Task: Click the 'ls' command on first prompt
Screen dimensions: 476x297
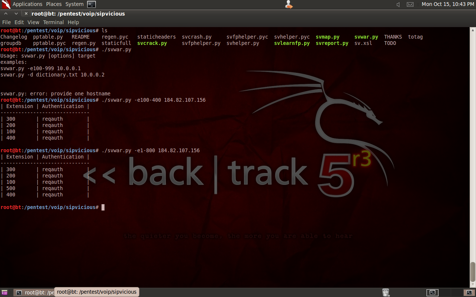Action: pos(104,30)
